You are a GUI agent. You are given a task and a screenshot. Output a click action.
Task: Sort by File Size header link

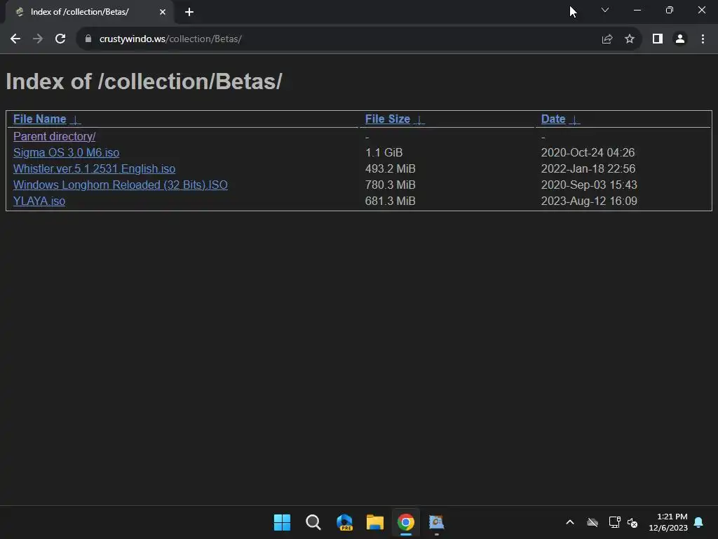pos(387,119)
